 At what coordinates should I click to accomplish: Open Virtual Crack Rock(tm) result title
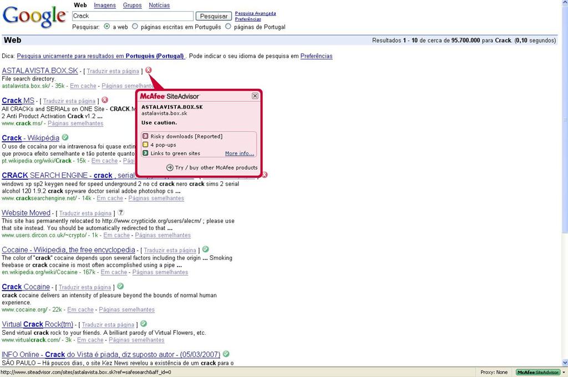37,324
